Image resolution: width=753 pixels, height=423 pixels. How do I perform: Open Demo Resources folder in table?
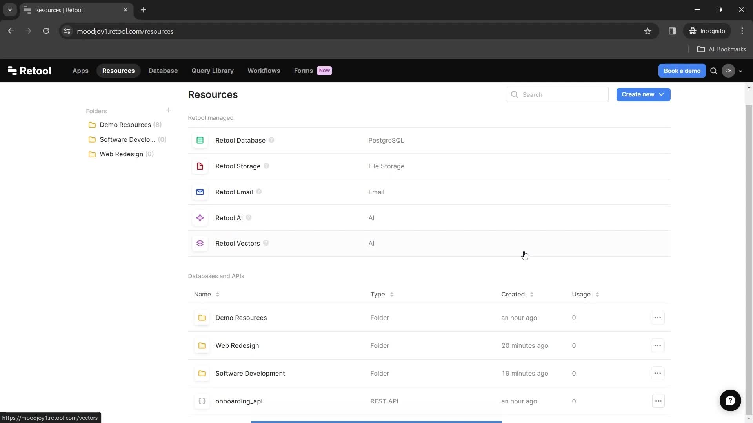(241, 318)
